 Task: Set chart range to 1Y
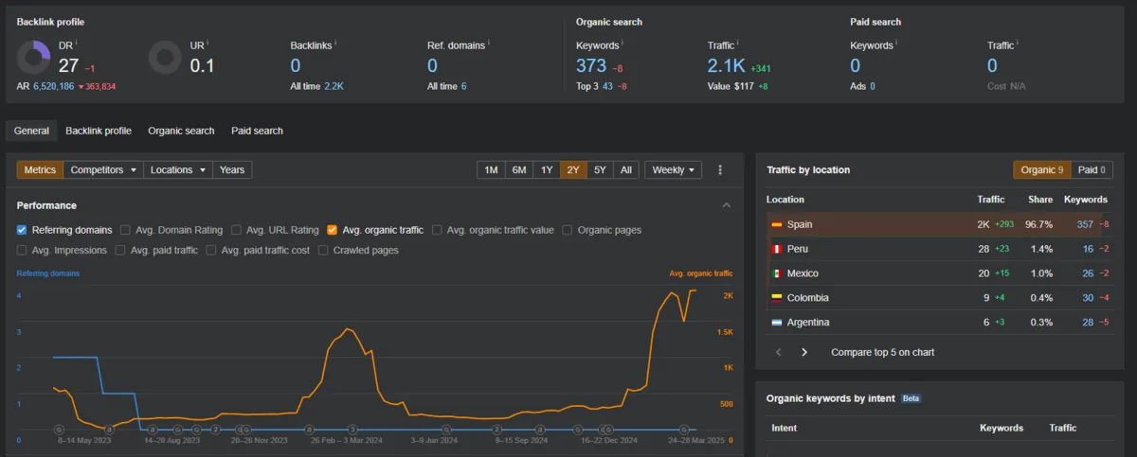[547, 170]
